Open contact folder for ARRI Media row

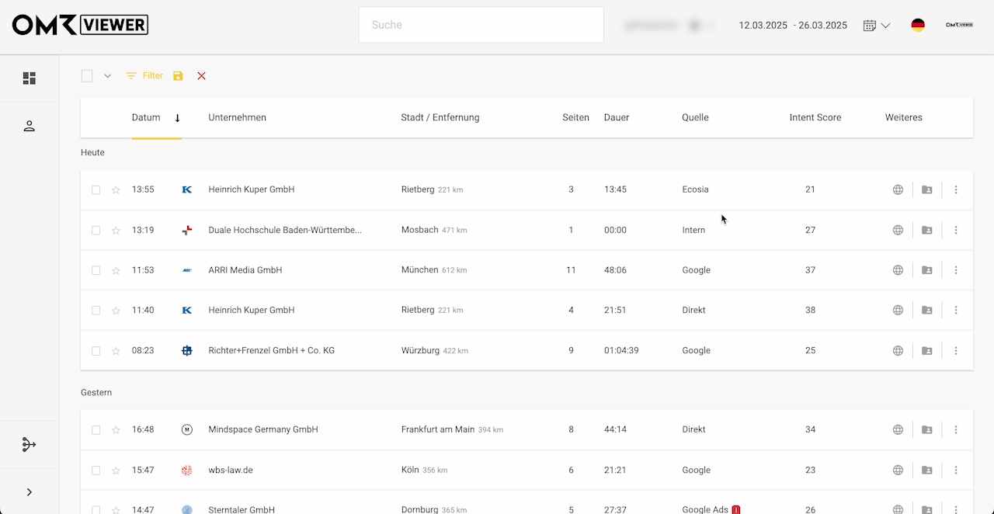(x=926, y=271)
